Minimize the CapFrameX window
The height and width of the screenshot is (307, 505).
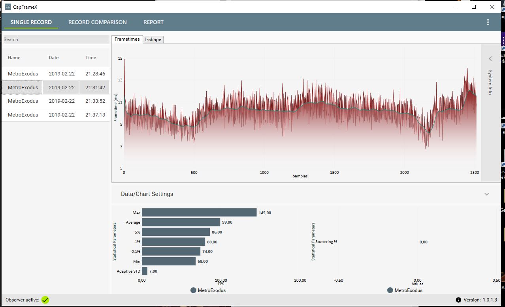456,7
